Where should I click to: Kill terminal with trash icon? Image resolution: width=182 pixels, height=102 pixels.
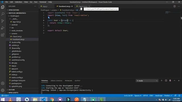pos(170,80)
